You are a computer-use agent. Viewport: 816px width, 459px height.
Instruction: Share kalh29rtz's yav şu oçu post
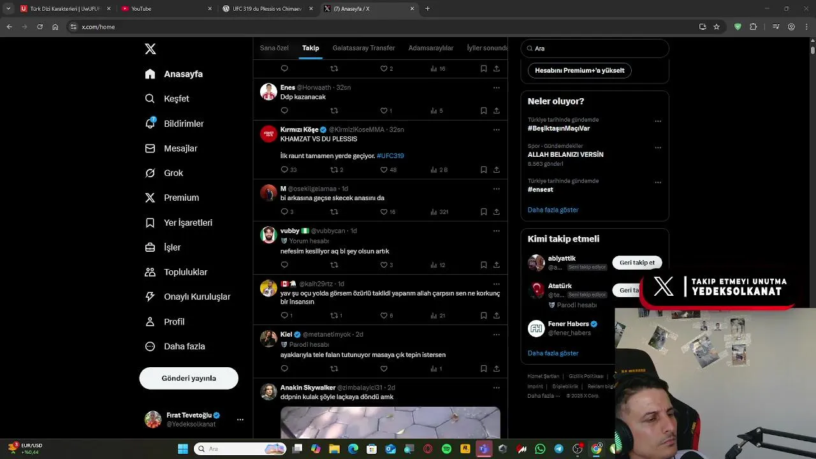click(497, 316)
